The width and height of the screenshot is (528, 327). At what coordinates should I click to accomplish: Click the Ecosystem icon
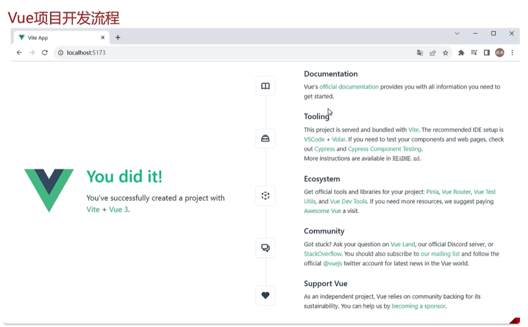[x=265, y=196]
